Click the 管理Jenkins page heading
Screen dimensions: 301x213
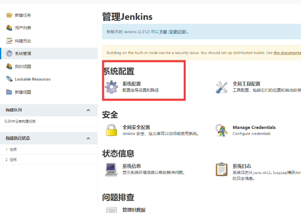127,17
